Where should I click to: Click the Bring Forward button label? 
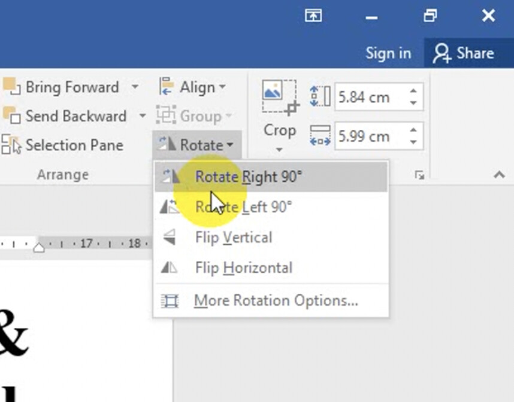[x=72, y=87]
